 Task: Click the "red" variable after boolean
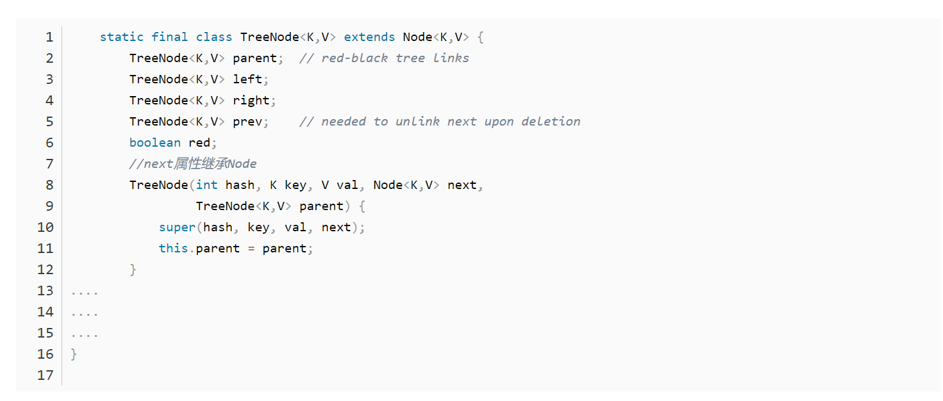pos(199,143)
